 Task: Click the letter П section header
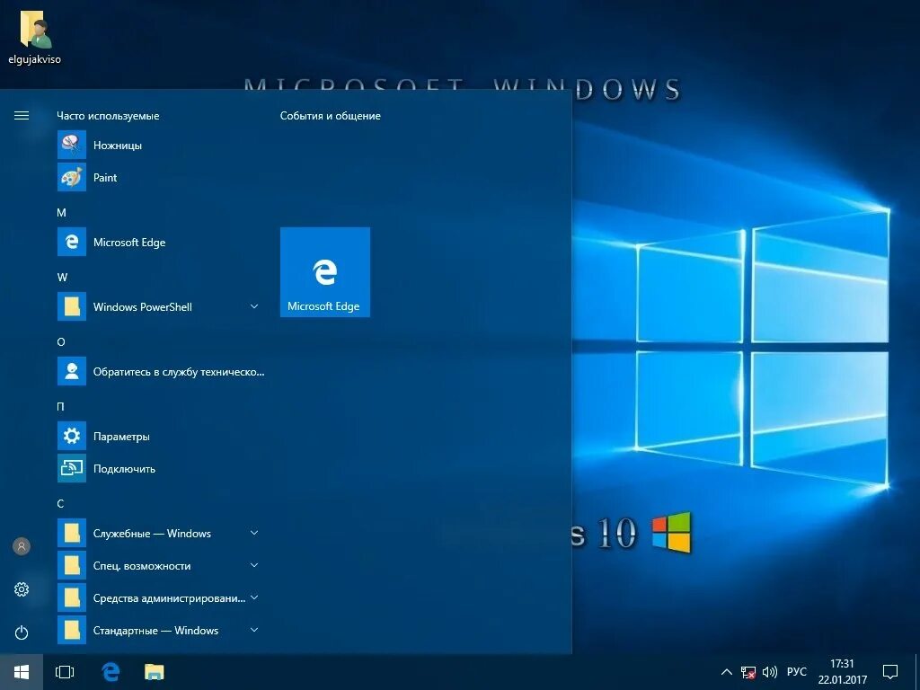pos(60,406)
